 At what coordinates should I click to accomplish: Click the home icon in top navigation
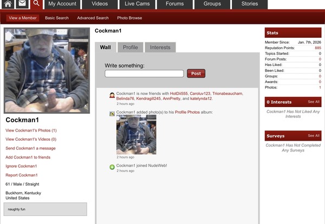8,4
